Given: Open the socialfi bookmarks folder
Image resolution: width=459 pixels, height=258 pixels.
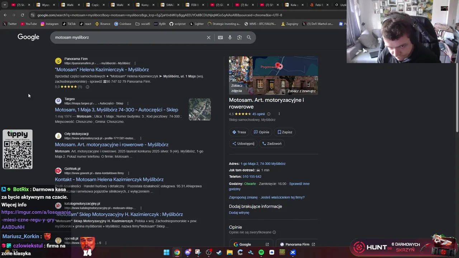Looking at the screenshot, I should (x=143, y=24).
